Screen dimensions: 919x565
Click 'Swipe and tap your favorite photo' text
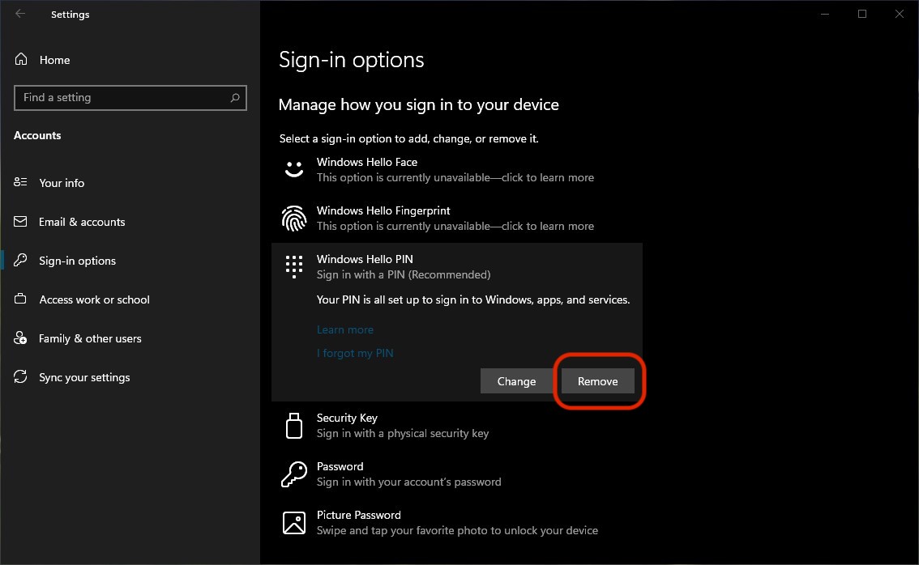click(x=457, y=530)
